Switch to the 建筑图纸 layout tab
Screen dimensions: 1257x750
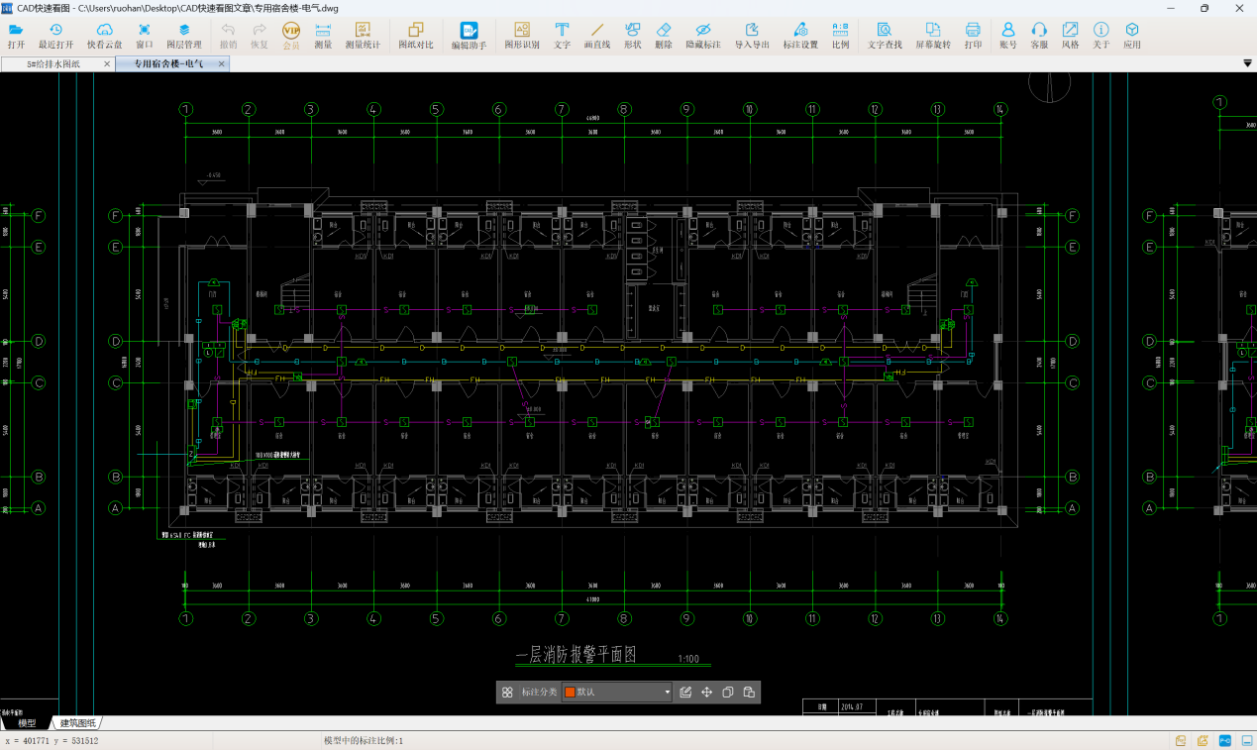78,723
